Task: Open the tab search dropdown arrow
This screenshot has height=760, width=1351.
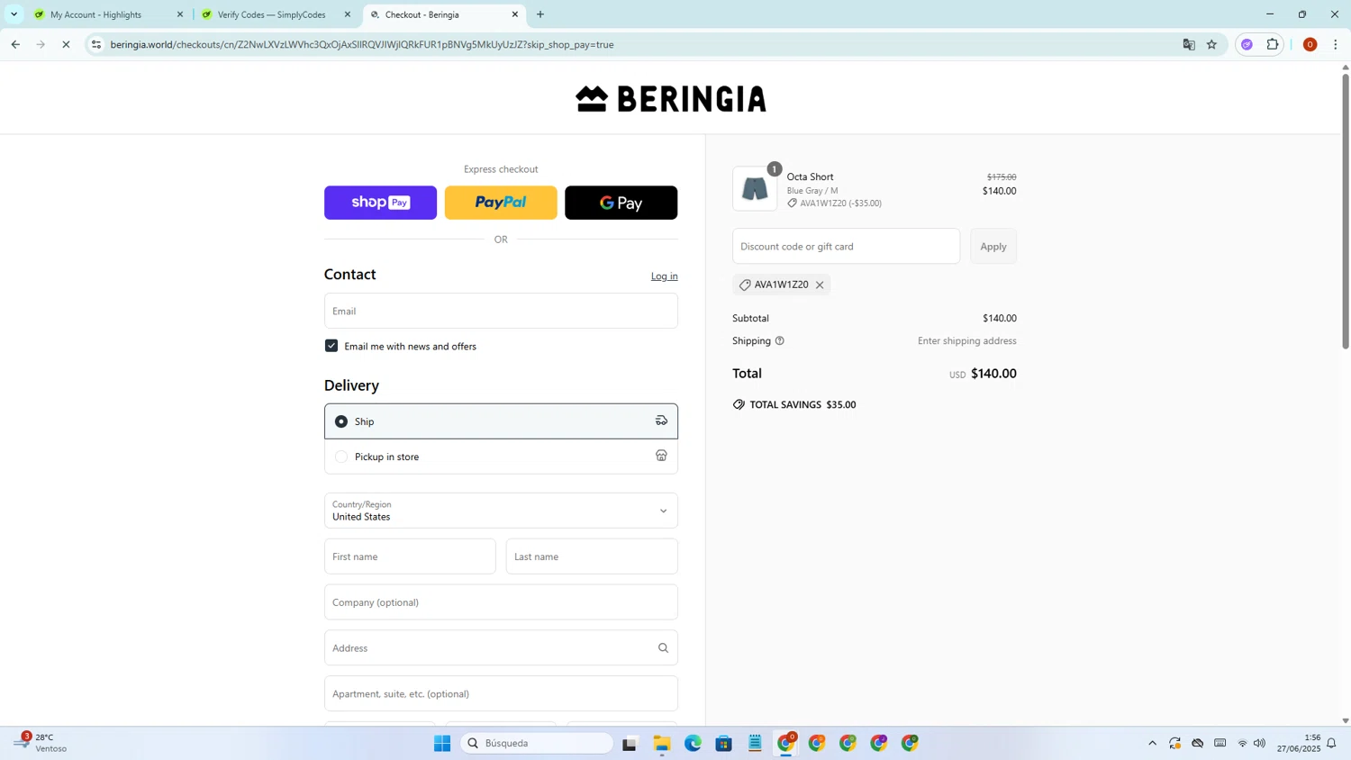Action: [x=14, y=14]
